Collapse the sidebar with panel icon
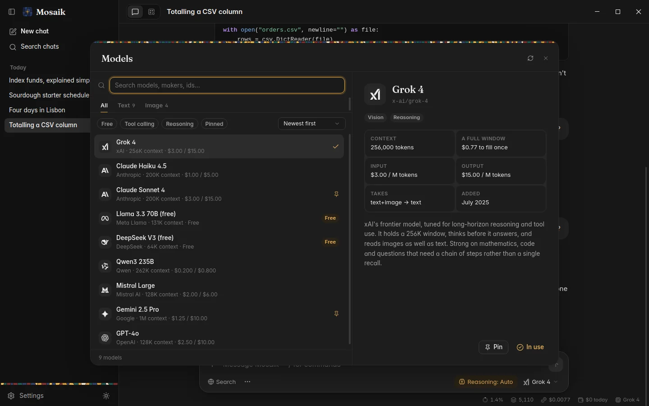 (12, 12)
